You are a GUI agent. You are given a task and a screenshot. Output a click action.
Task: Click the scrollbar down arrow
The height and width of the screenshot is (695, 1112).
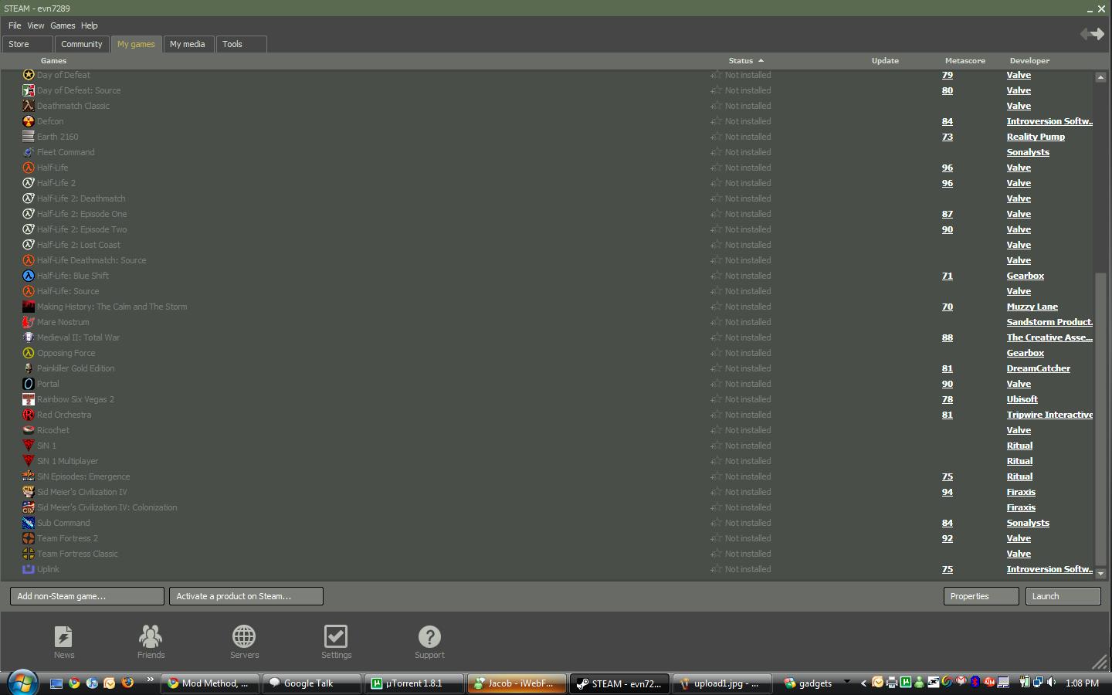[1100, 574]
